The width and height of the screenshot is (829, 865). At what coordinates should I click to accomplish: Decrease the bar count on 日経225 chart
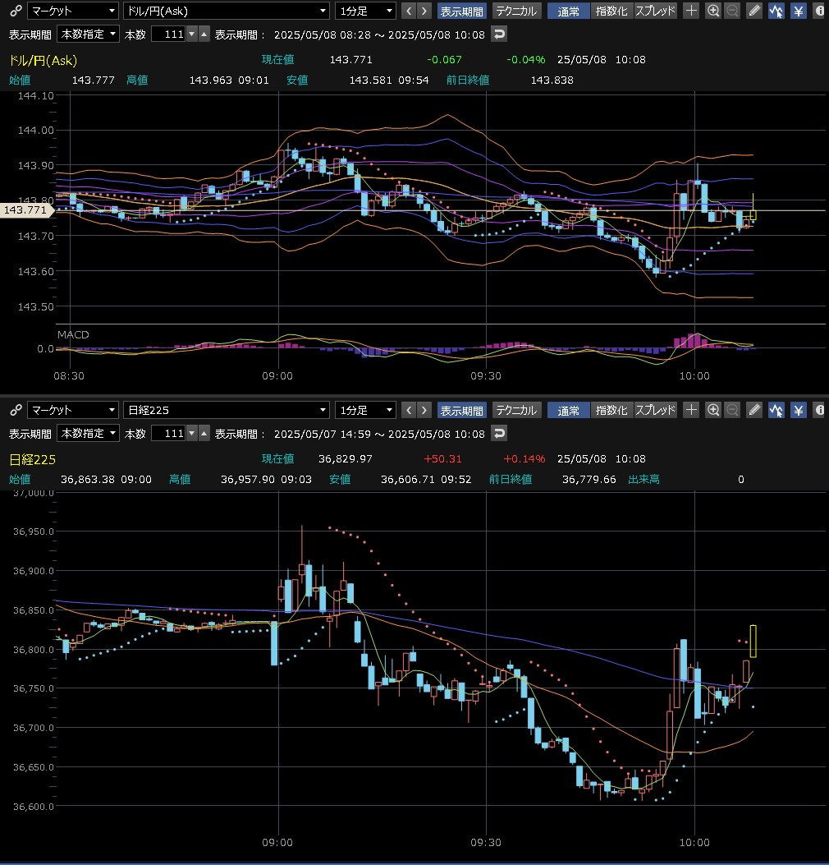click(x=191, y=434)
